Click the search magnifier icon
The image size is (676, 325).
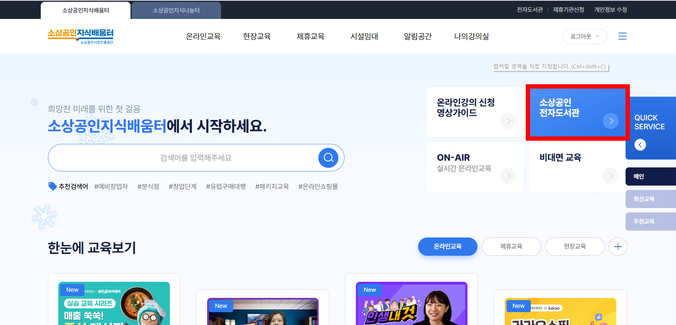[x=328, y=157]
